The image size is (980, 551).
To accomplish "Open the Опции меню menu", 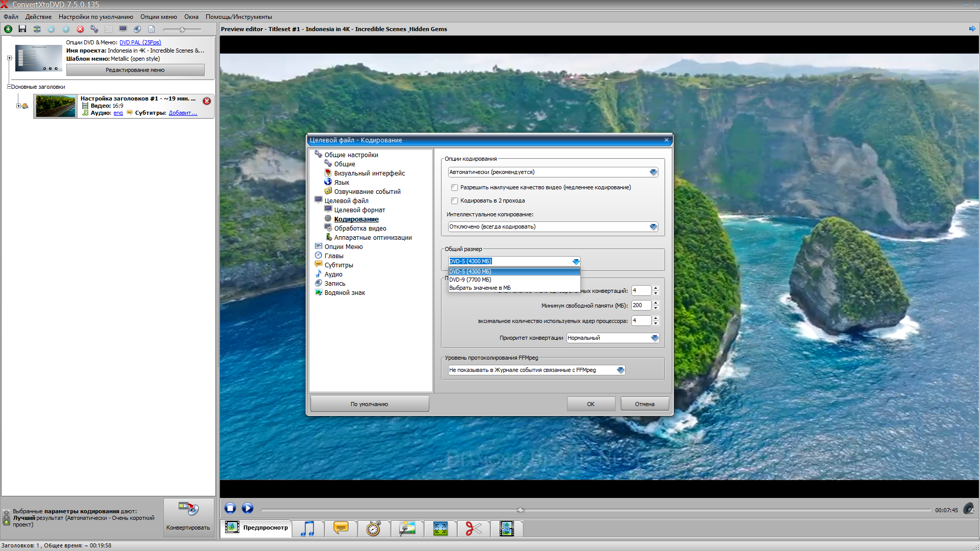I will point(159,17).
